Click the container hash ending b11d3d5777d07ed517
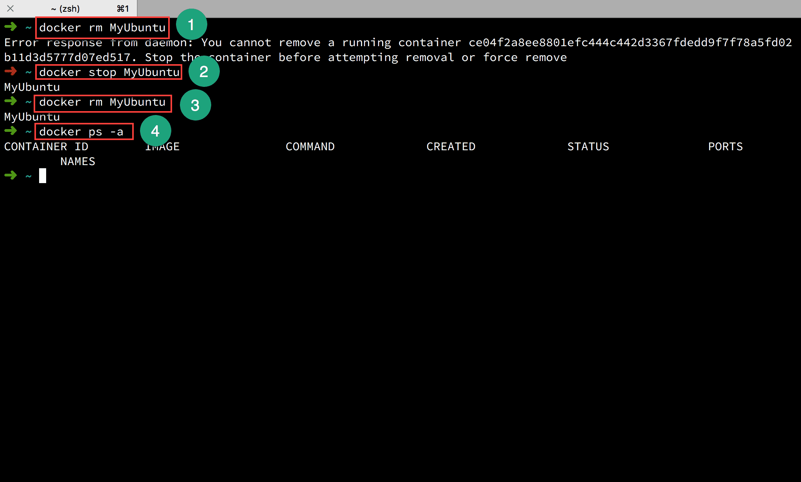This screenshot has width=801, height=482. pyautogui.click(x=67, y=58)
